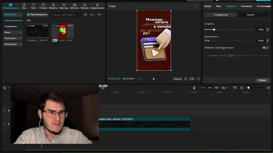Focus the media search field
The image size is (273, 153).
tap(66, 15)
